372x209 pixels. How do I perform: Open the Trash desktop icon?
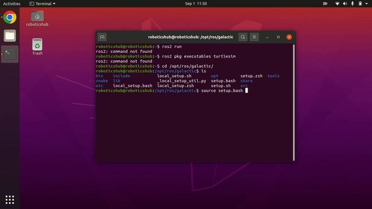[x=37, y=47]
